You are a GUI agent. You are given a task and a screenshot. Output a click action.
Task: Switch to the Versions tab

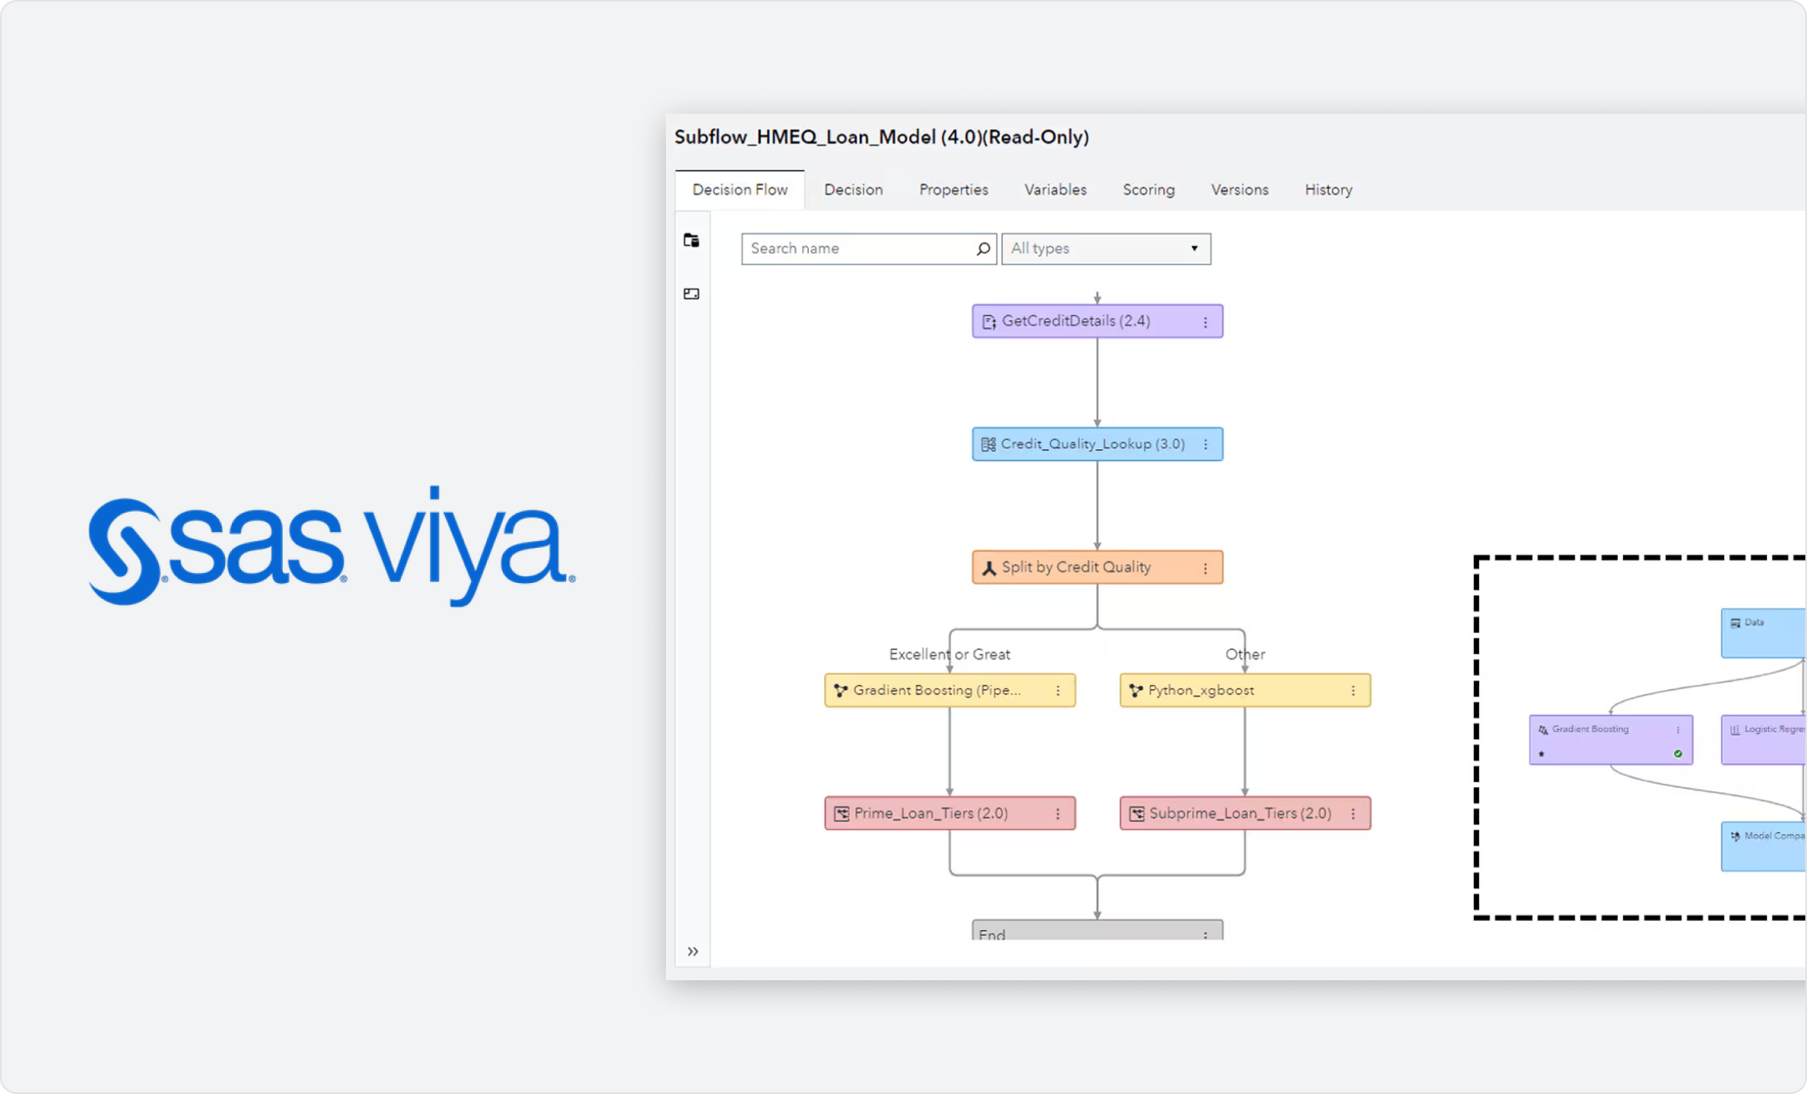point(1240,190)
